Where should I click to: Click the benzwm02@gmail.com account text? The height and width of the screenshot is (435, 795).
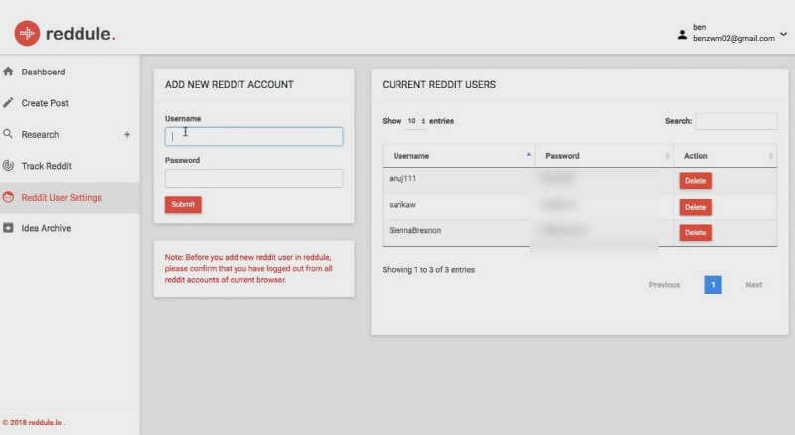coord(733,38)
